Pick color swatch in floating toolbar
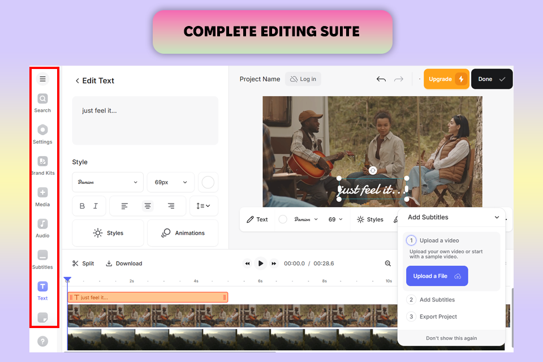This screenshot has width=543, height=362. pyautogui.click(x=283, y=219)
